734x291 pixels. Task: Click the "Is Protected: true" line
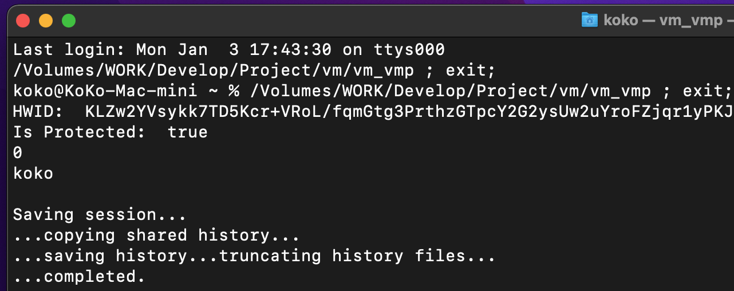[110, 132]
